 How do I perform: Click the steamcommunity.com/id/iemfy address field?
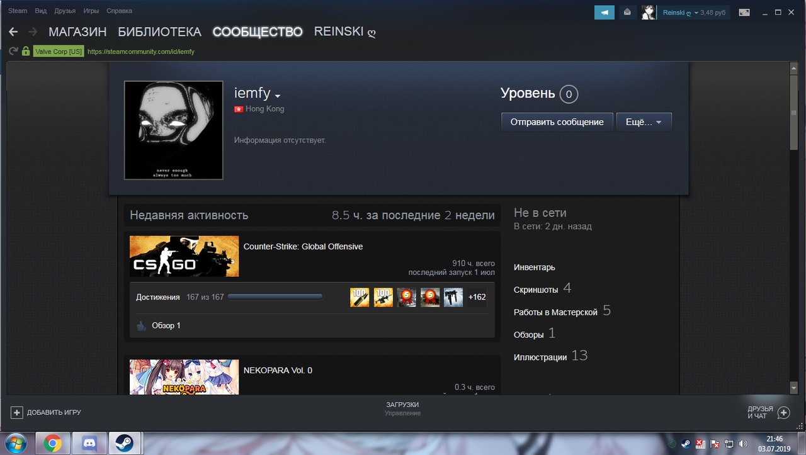pos(141,52)
